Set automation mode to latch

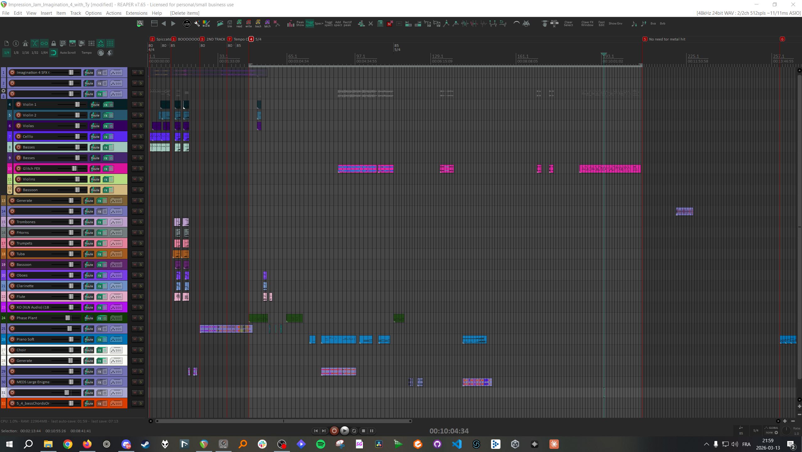click(267, 24)
